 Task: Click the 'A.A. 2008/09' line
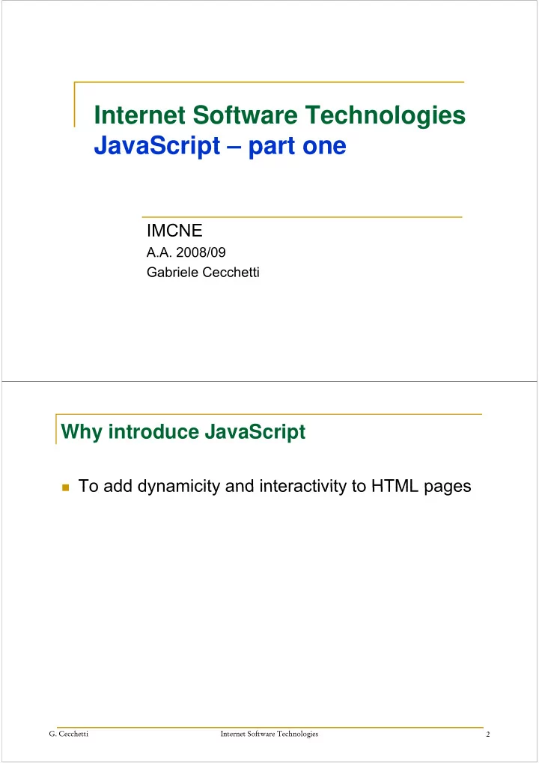[186, 252]
